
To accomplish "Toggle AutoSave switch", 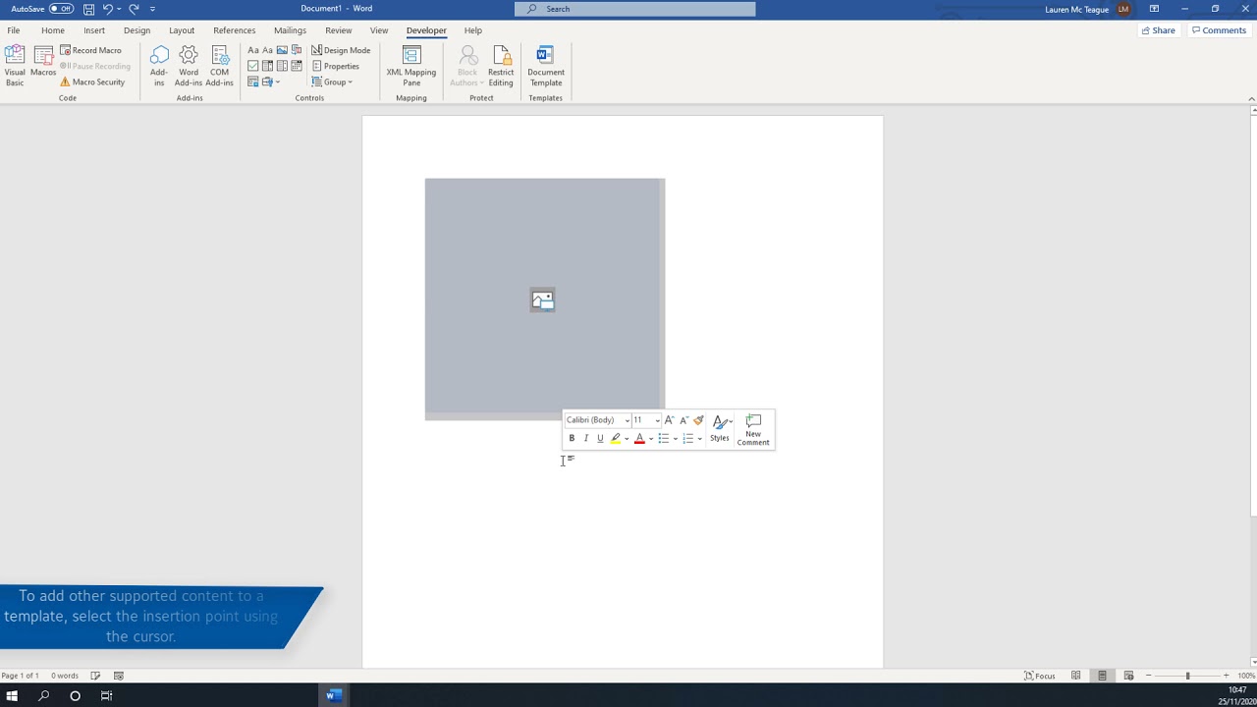I will coord(61,9).
